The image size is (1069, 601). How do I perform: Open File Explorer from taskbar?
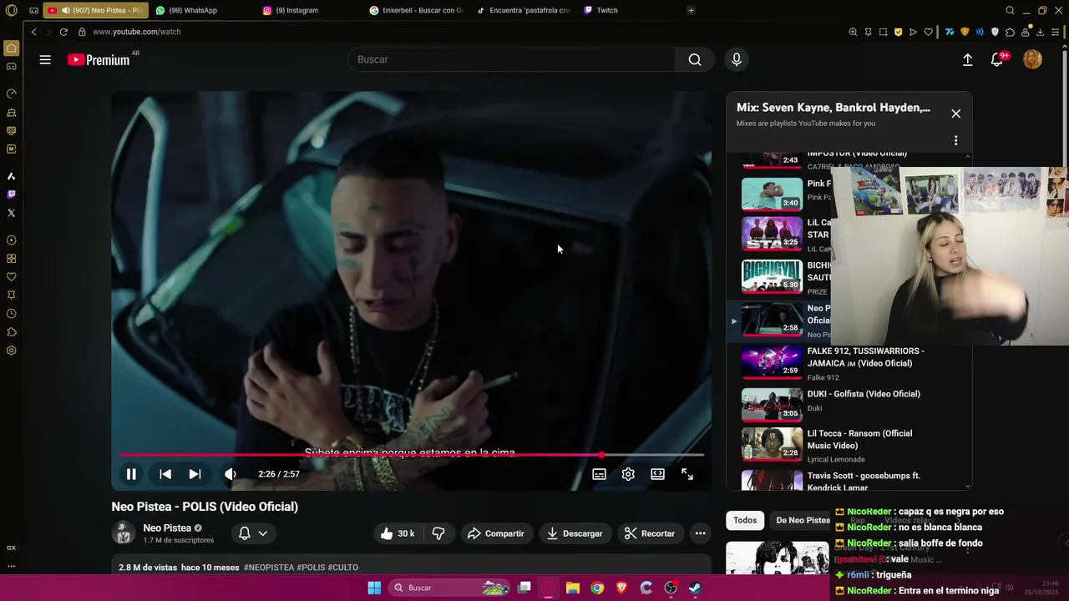pyautogui.click(x=573, y=588)
